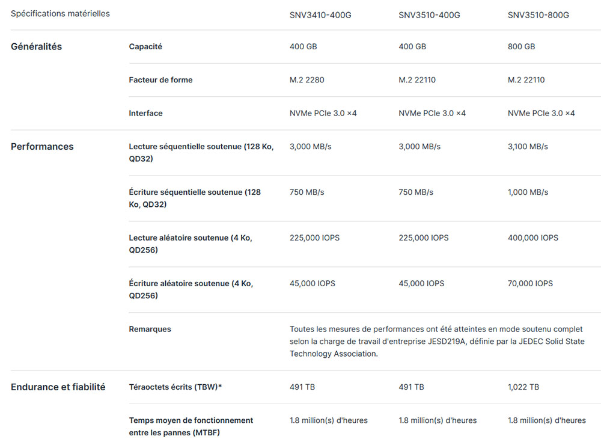Click the Téraoctets écrits (TBW) label

[x=175, y=387]
